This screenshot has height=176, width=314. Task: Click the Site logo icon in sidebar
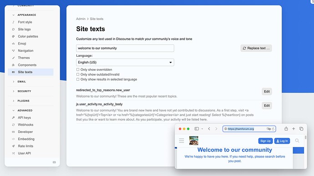tap(13, 29)
